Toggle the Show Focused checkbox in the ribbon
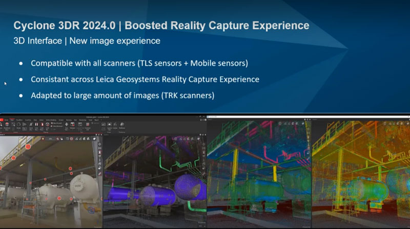 pyautogui.click(x=52, y=123)
